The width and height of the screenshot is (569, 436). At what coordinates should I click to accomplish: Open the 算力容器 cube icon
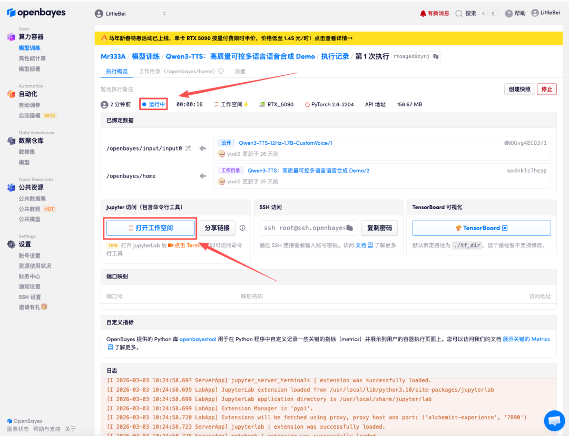[x=11, y=37]
